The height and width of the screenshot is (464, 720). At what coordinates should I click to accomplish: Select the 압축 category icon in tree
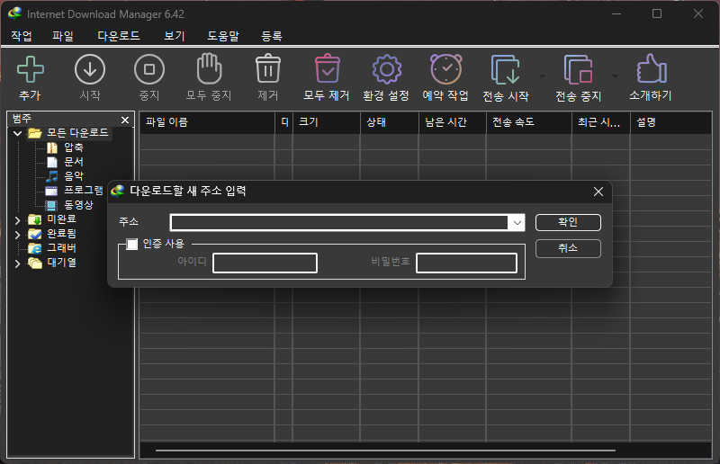tap(52, 147)
